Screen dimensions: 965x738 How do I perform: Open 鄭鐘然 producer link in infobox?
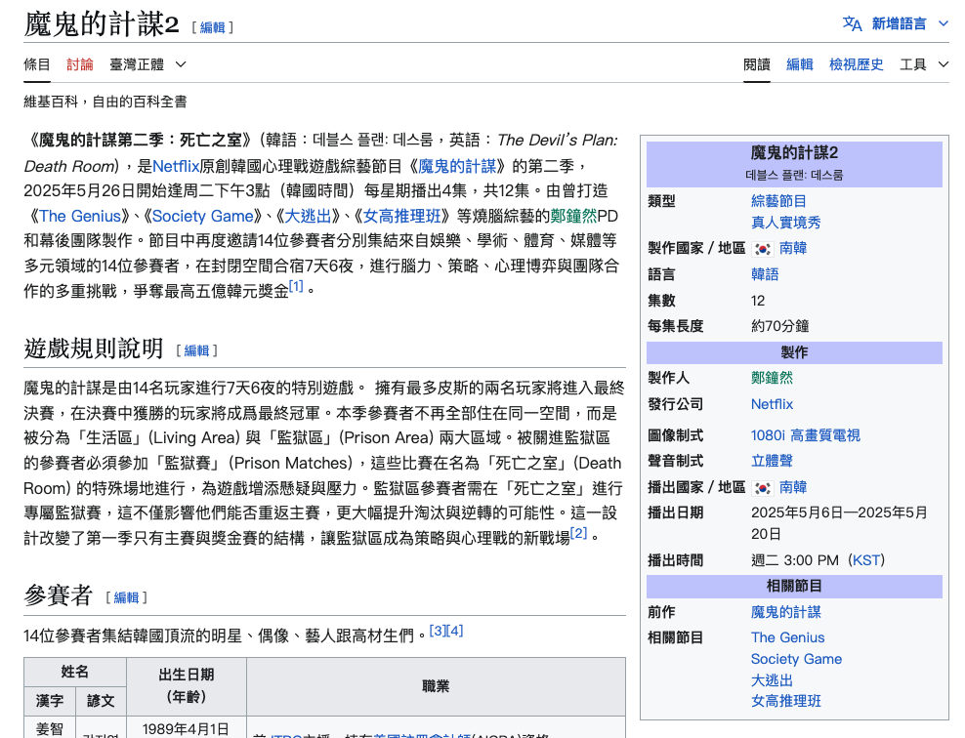coord(772,378)
